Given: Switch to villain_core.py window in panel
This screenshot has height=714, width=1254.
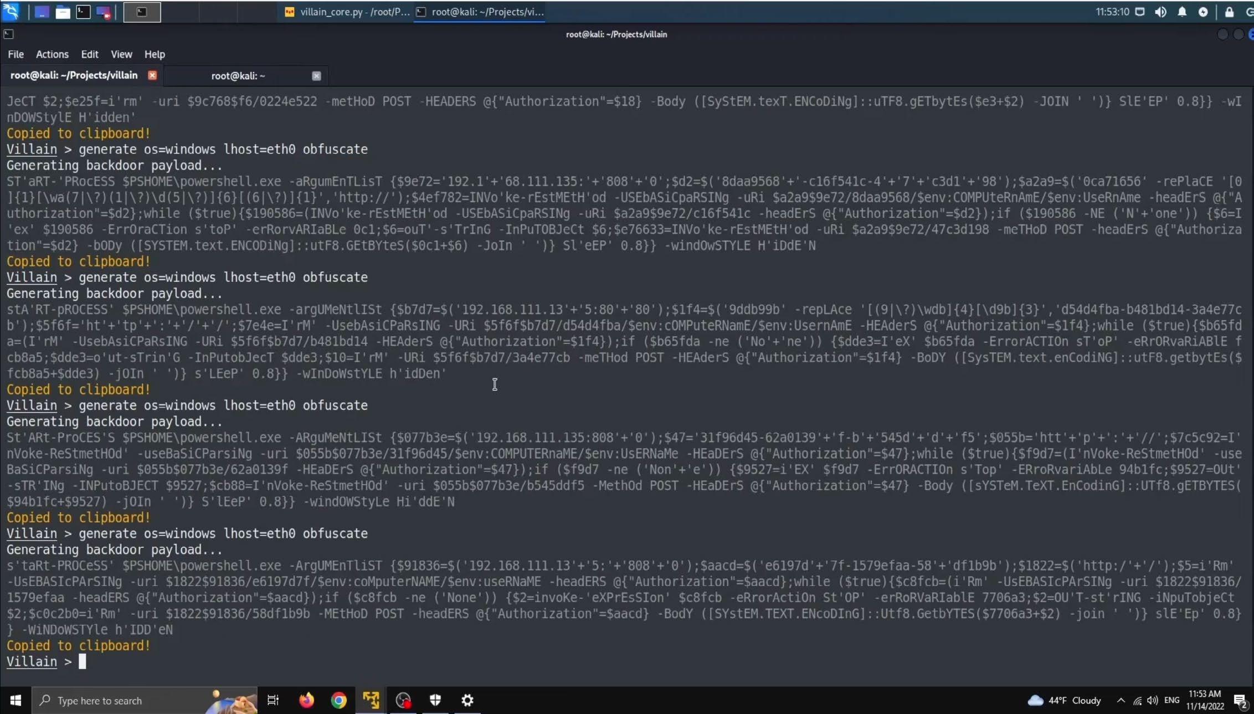Looking at the screenshot, I should (x=346, y=12).
